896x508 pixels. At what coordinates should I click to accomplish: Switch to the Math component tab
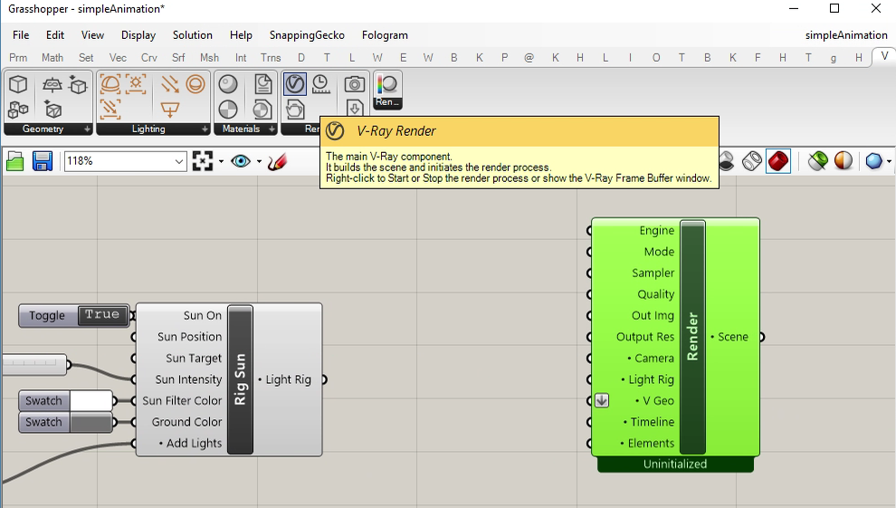[x=52, y=58]
